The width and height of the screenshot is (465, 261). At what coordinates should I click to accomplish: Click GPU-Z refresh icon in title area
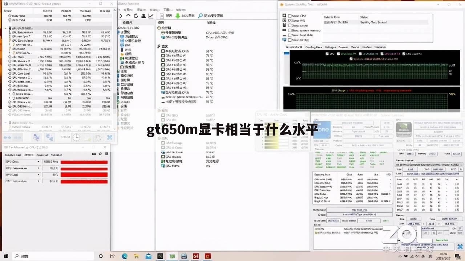tap(100, 154)
